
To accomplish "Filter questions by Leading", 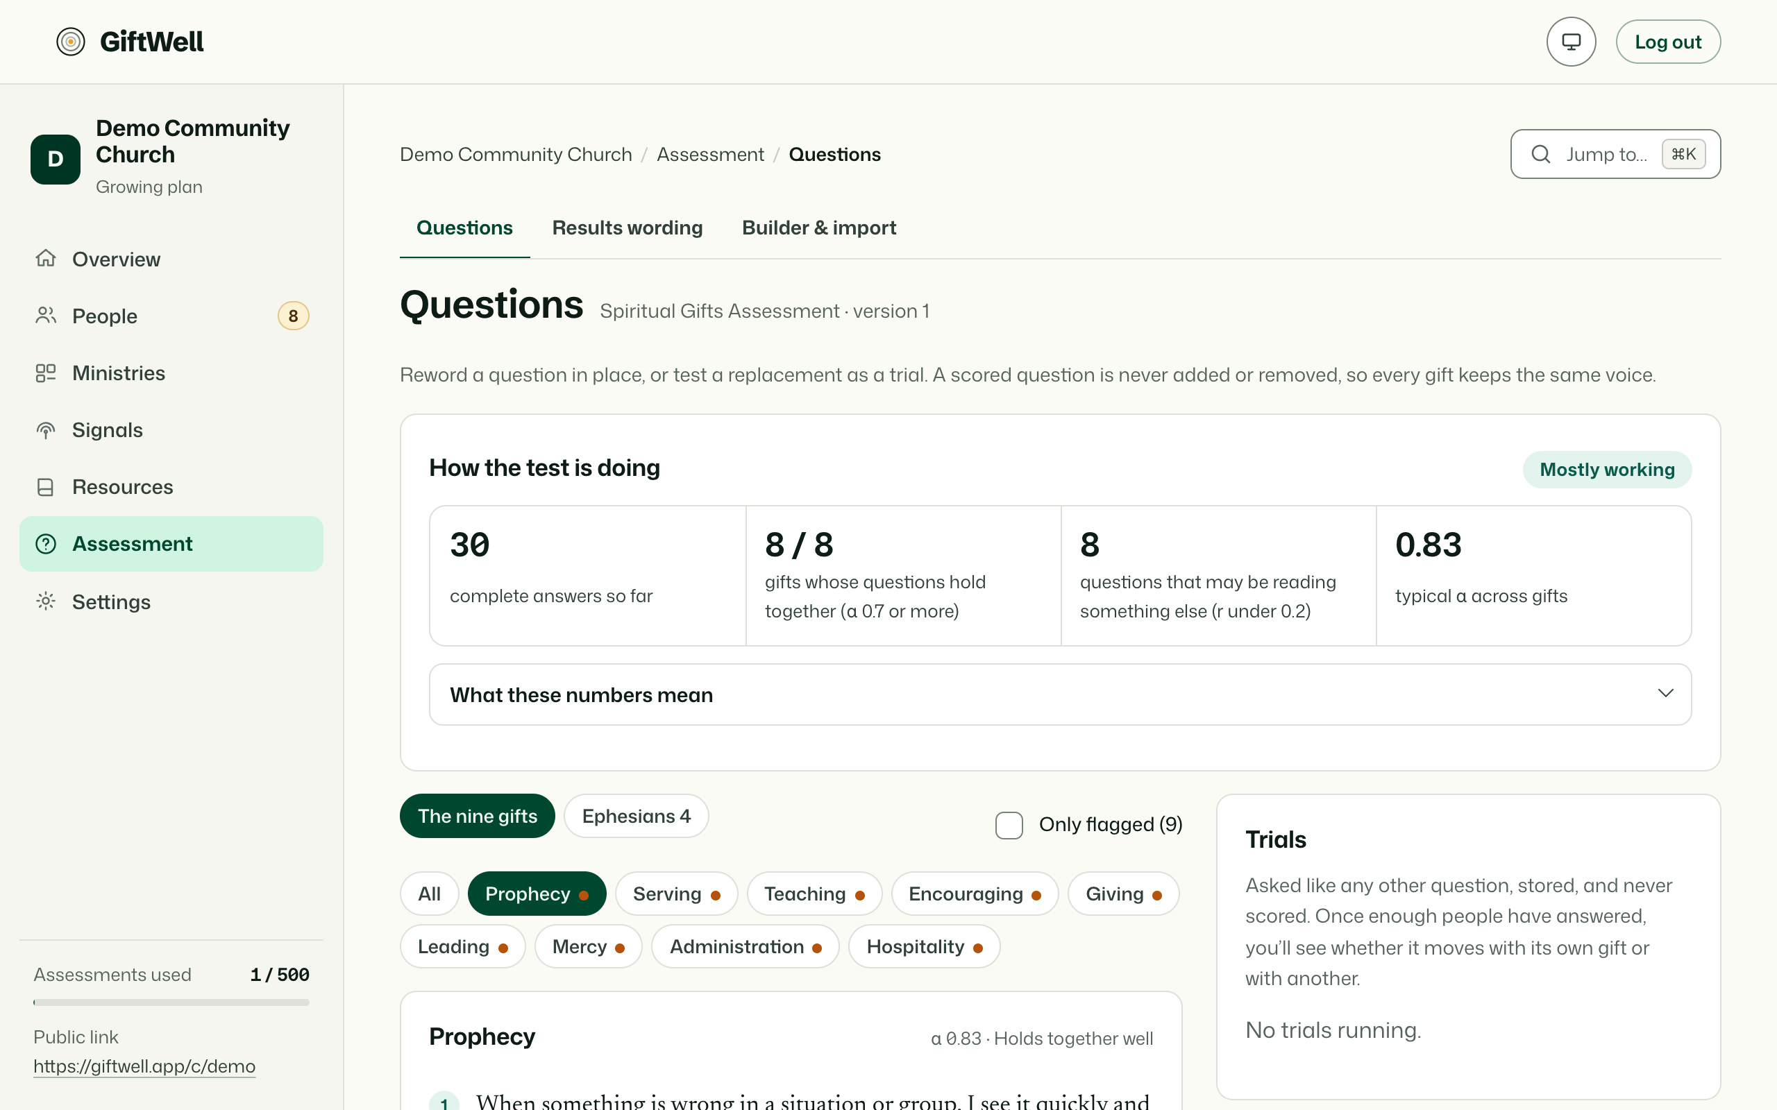I will click(462, 946).
